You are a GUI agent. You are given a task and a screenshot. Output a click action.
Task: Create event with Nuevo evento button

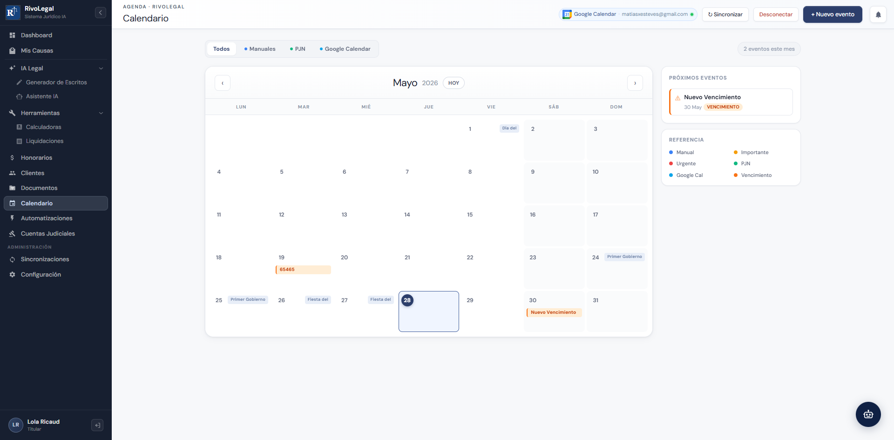tap(833, 14)
